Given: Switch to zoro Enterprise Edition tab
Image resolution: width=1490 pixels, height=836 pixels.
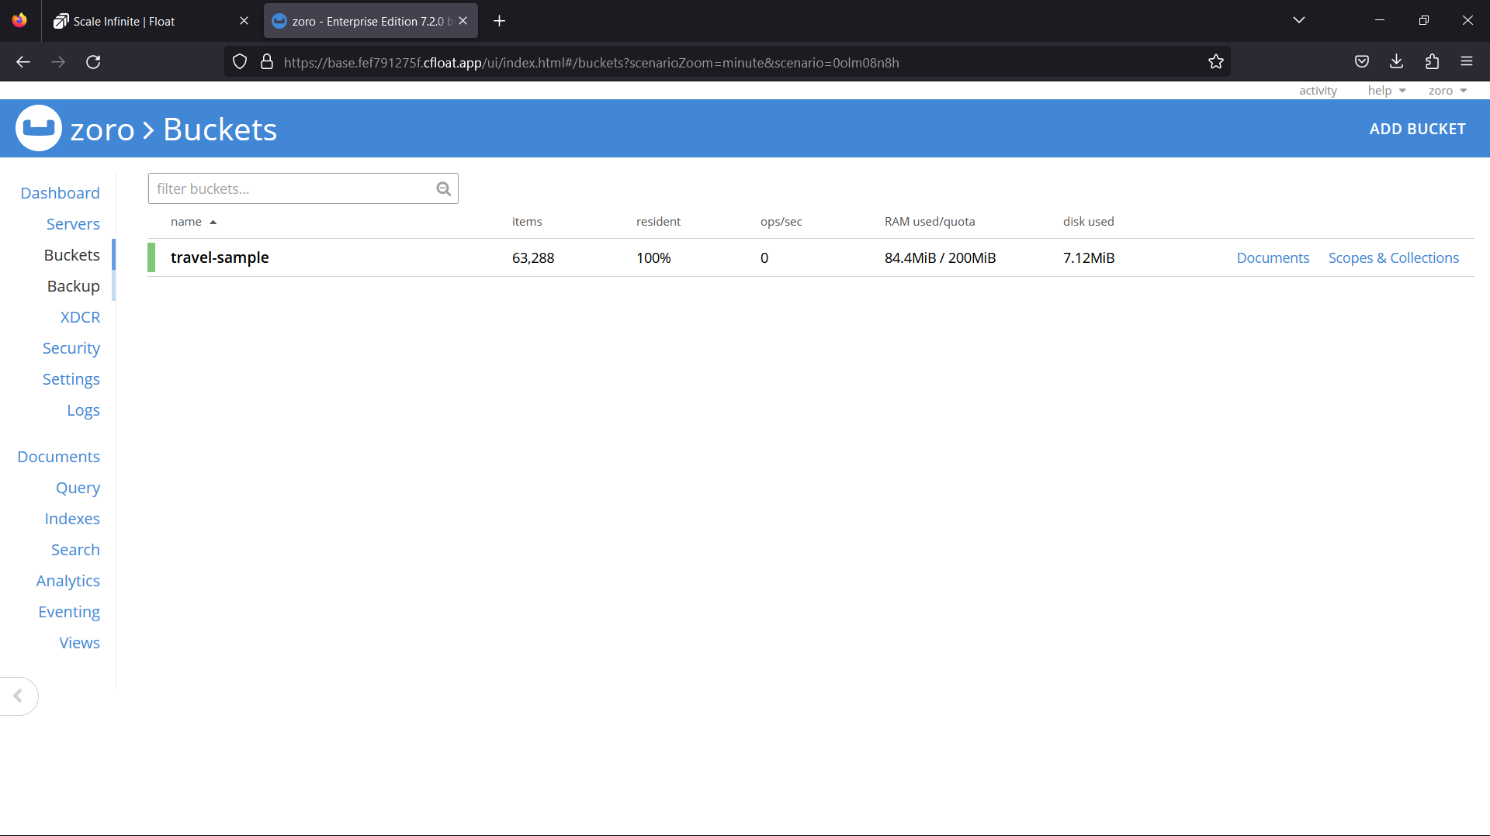Looking at the screenshot, I should [x=370, y=21].
